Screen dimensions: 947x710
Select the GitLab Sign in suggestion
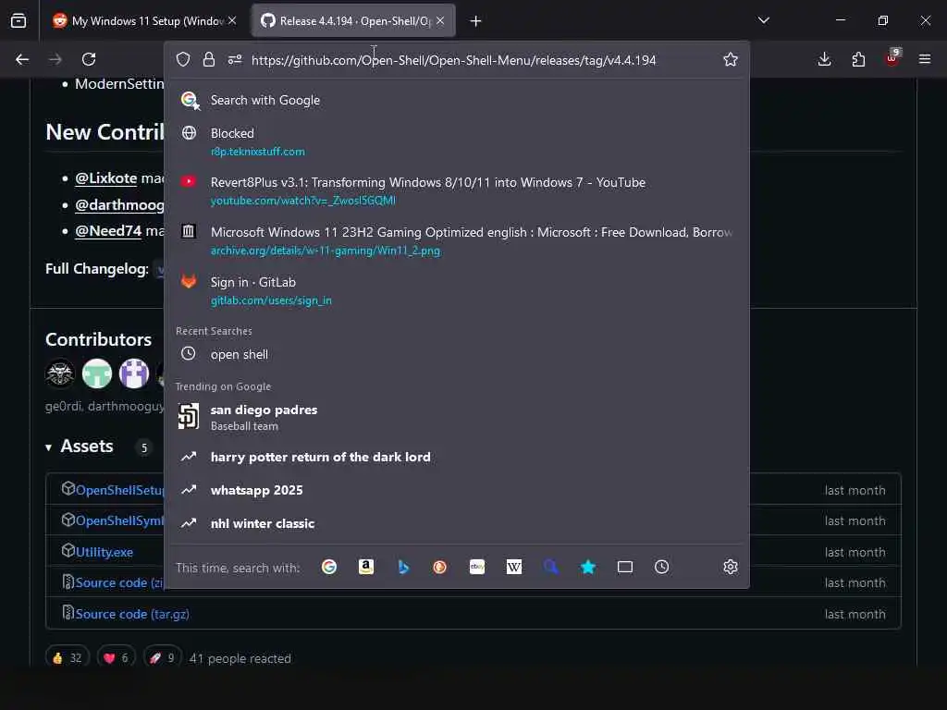[x=457, y=290]
